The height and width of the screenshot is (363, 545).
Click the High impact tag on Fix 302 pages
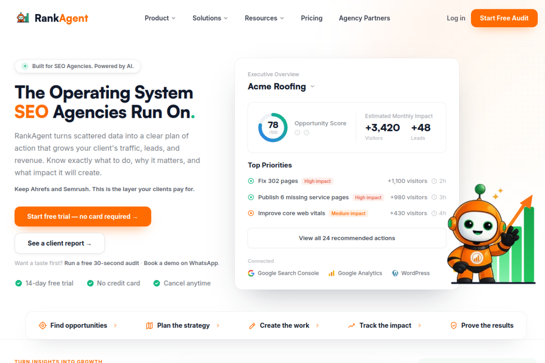(x=318, y=181)
